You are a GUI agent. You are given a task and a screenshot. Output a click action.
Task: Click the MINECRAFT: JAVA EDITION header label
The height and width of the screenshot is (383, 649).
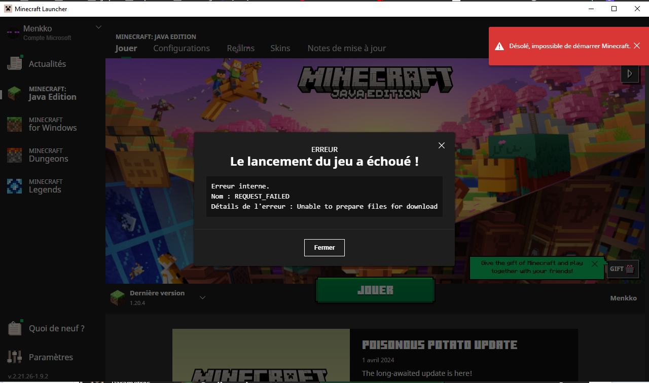click(x=156, y=36)
